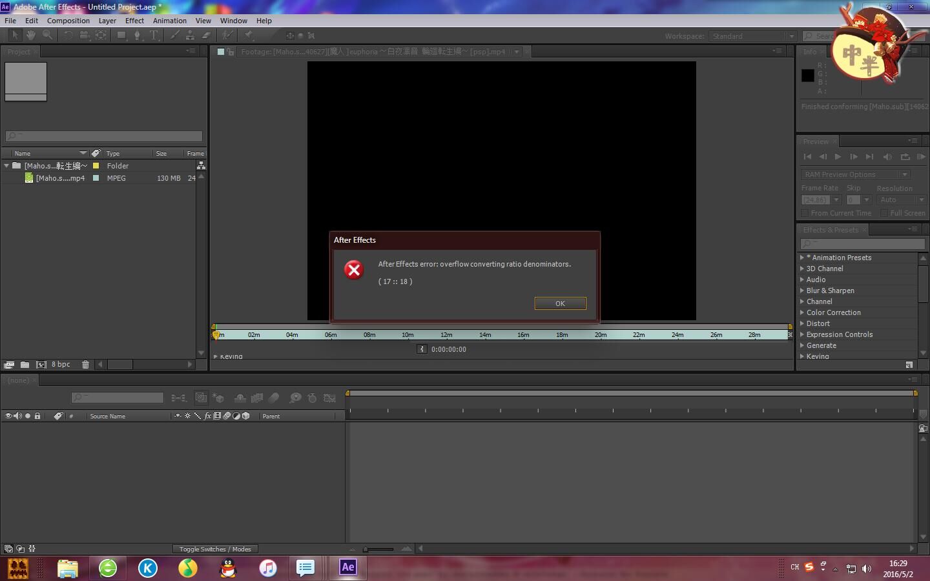Toggle Motion Blur enable switch in timeline
This screenshot has width=930, height=581.
coord(274,398)
